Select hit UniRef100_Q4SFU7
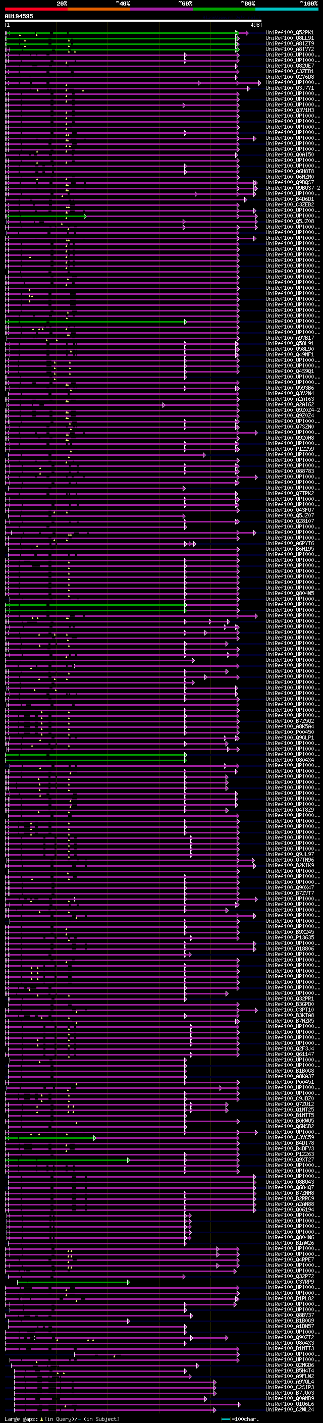 coord(290,510)
